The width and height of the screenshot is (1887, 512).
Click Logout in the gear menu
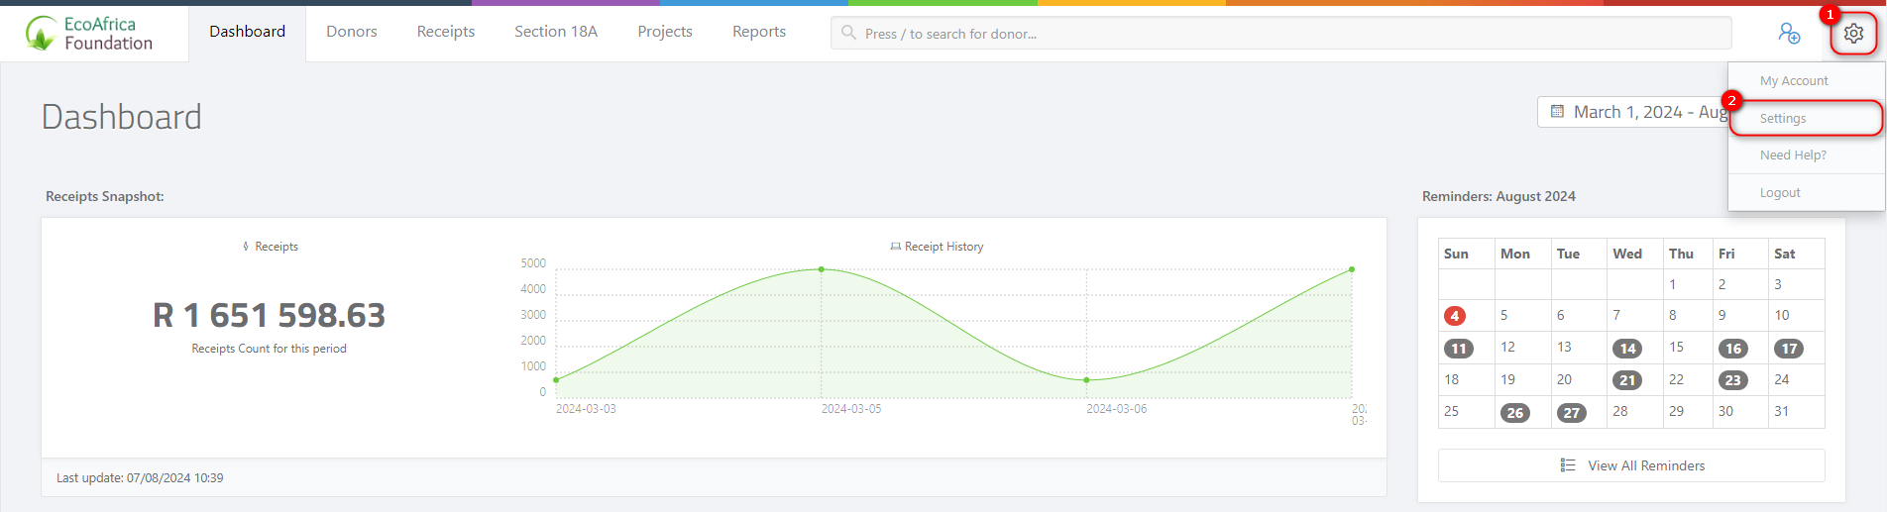[x=1780, y=193]
